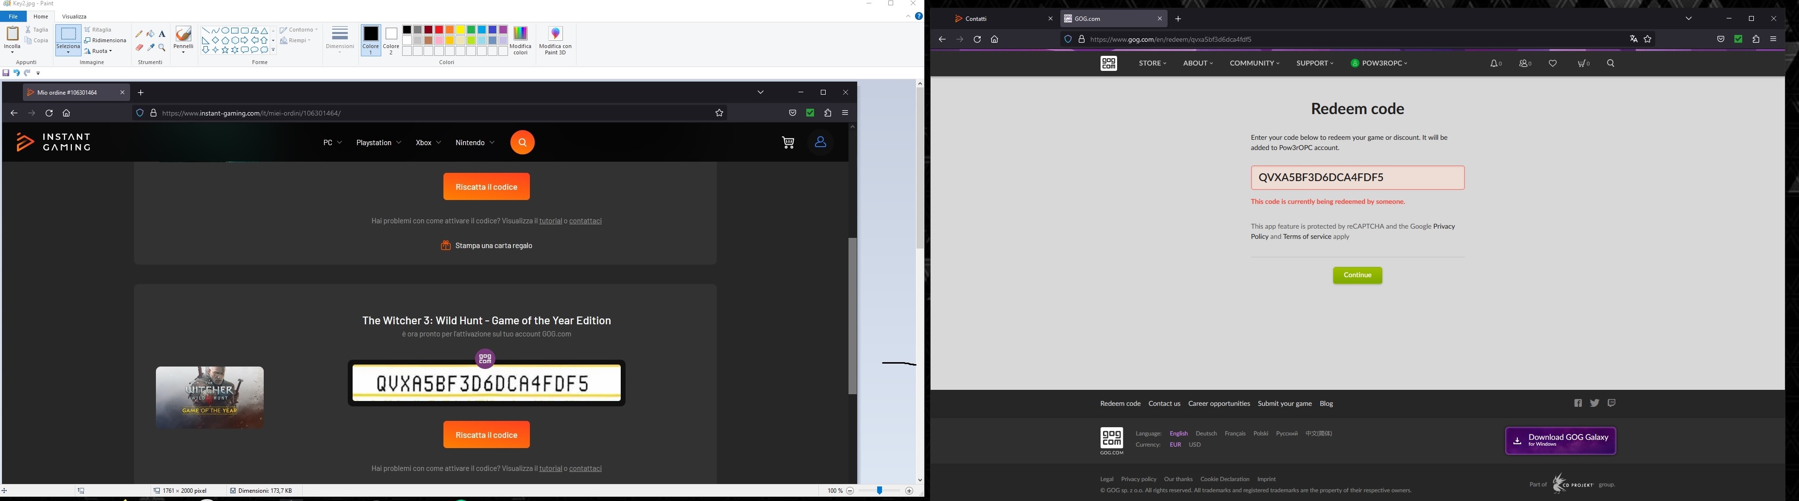Click the GOG footer Facebook icon

[x=1578, y=403]
